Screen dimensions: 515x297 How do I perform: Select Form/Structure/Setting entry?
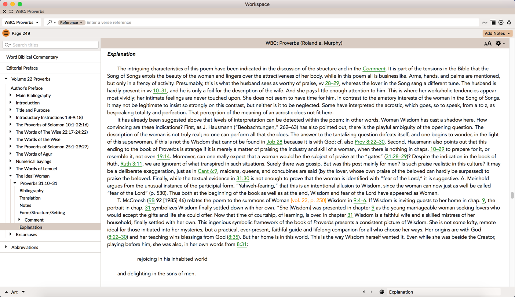42,213
